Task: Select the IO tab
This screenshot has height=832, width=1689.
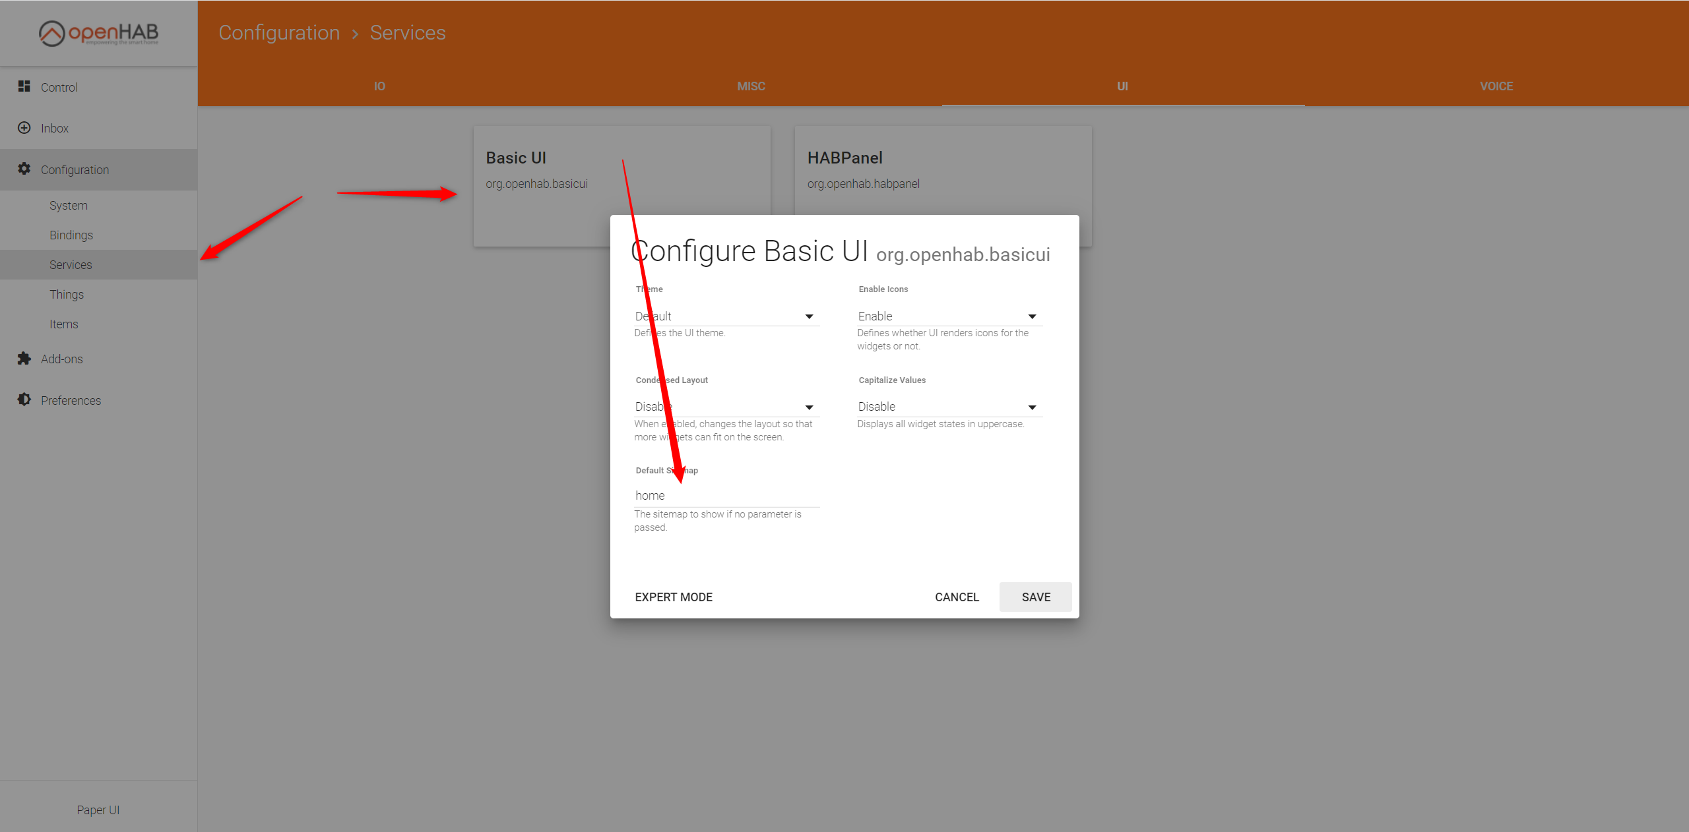Action: [379, 86]
